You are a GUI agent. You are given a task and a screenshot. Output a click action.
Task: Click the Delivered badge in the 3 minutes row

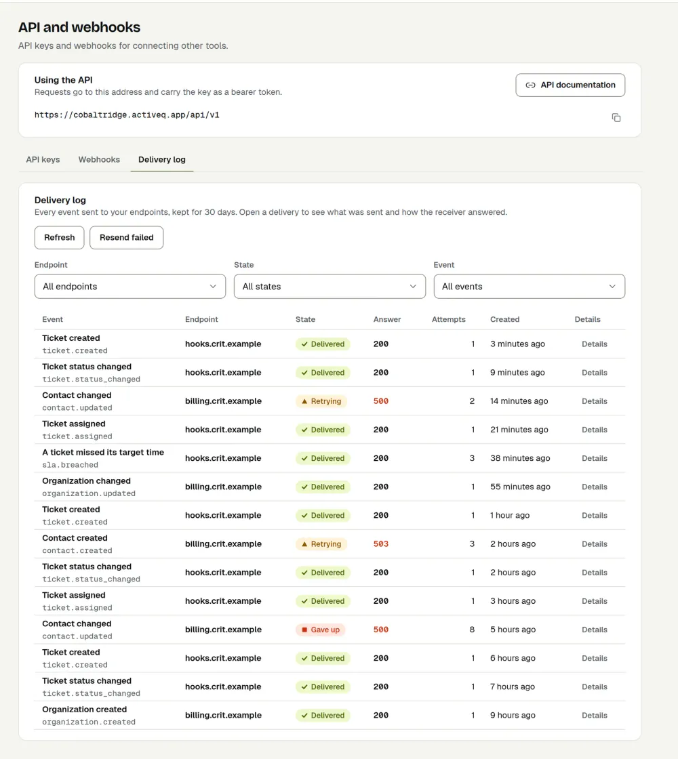click(x=323, y=344)
